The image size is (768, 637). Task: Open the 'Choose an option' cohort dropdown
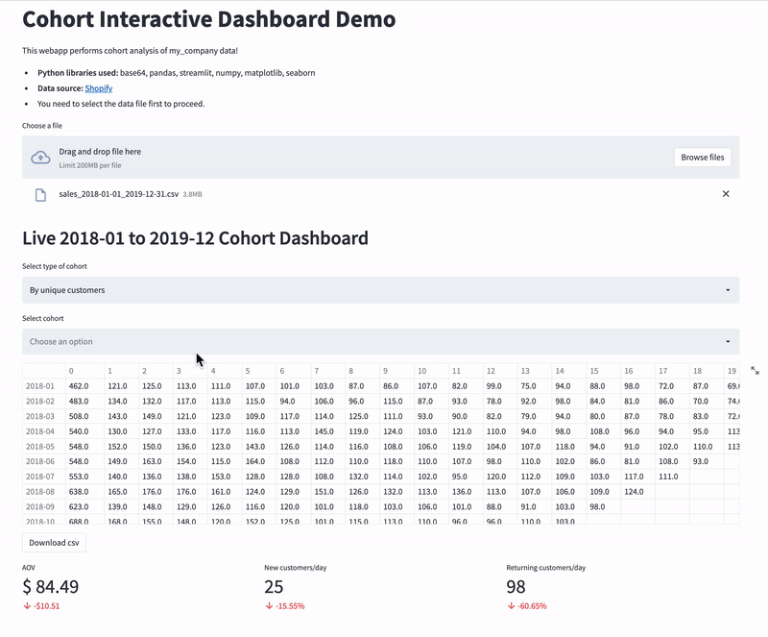coord(379,341)
